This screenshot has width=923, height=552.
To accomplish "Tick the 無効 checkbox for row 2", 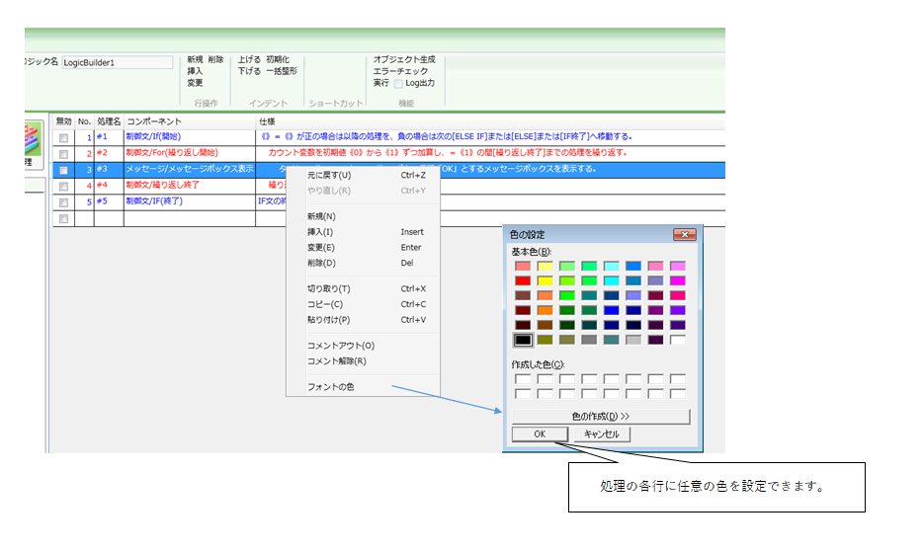I will click(63, 154).
